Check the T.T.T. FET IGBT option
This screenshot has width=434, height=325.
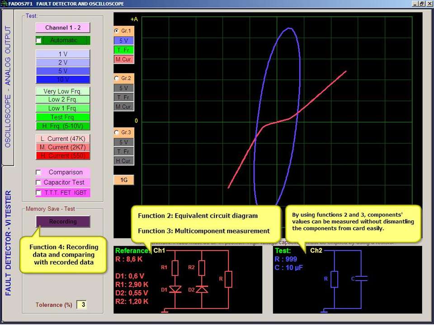coord(39,193)
